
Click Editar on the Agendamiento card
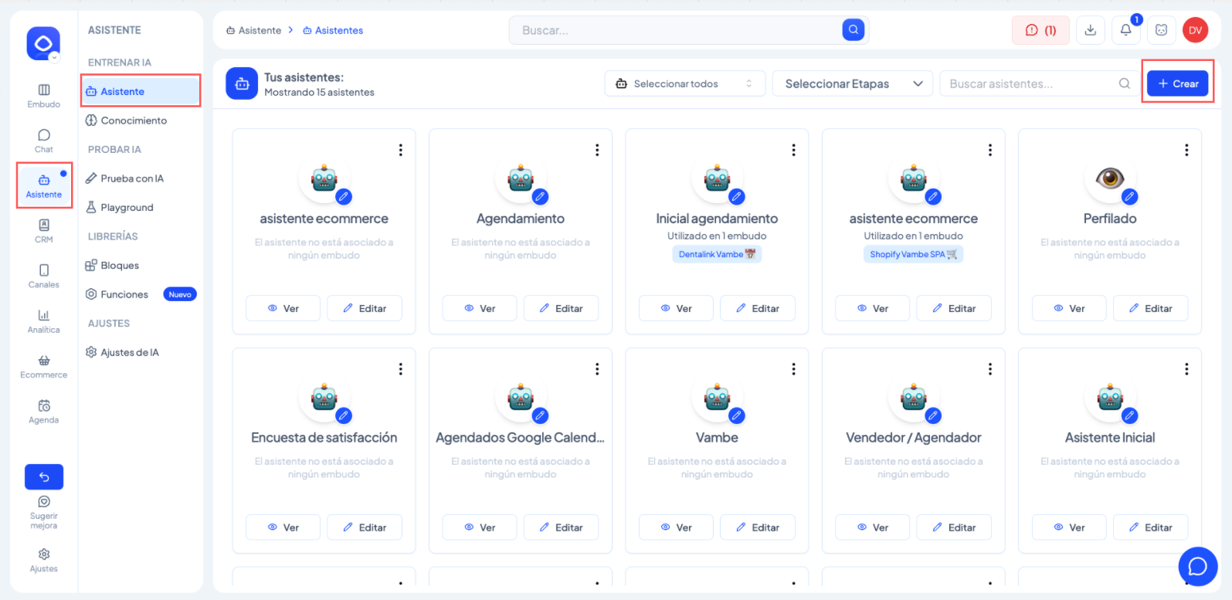point(561,308)
